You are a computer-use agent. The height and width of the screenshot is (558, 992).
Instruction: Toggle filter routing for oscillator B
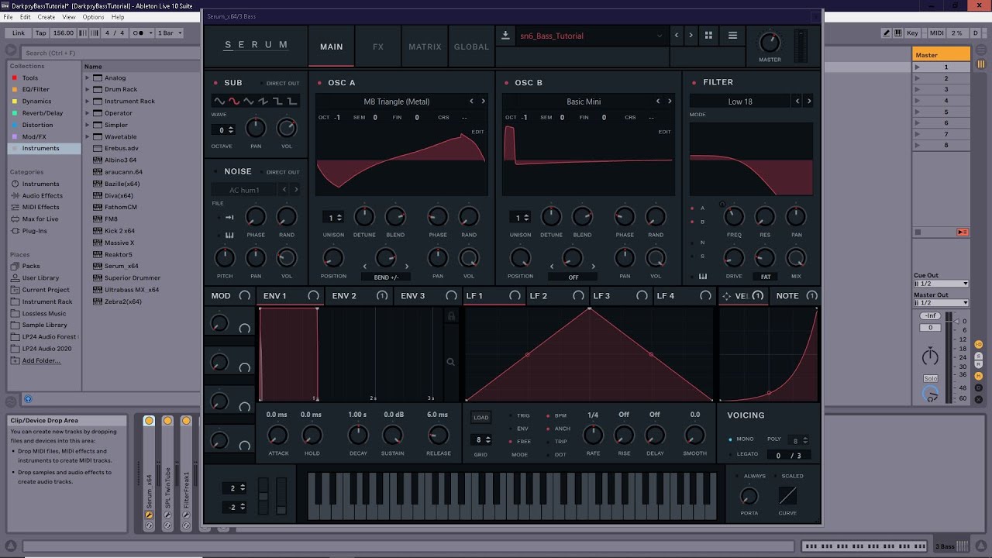(692, 222)
